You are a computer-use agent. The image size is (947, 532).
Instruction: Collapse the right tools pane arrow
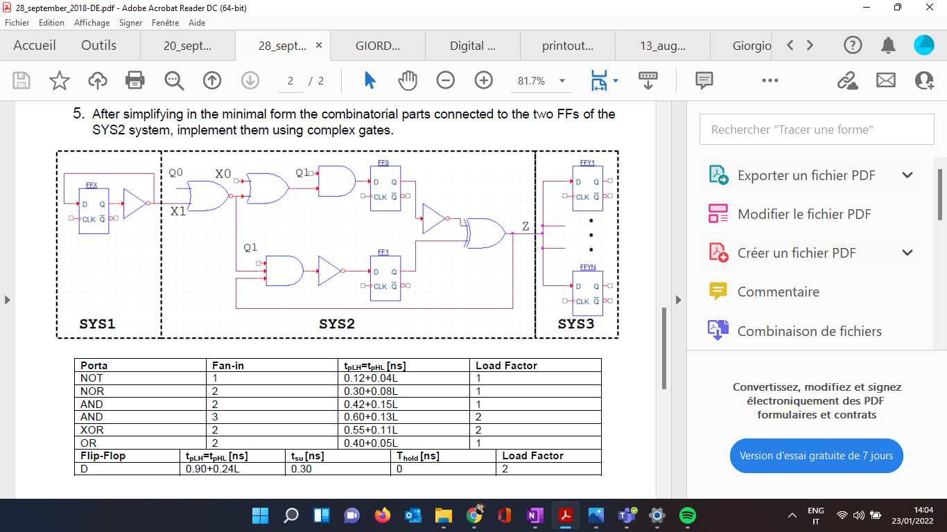(679, 300)
